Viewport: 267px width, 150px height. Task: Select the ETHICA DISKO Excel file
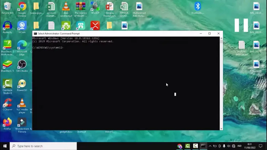point(124,9)
